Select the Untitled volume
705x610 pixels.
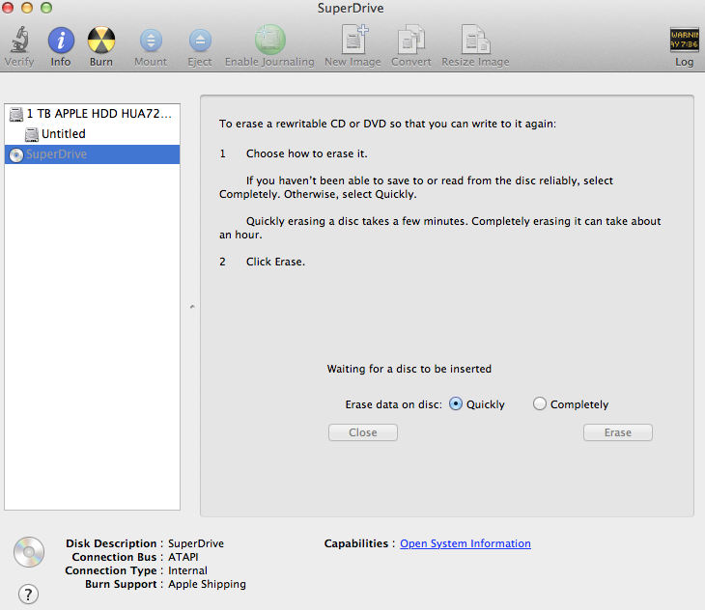pos(92,134)
